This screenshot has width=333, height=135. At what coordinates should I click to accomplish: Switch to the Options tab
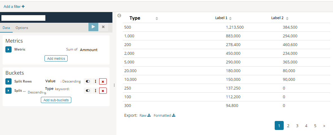tap(22, 28)
